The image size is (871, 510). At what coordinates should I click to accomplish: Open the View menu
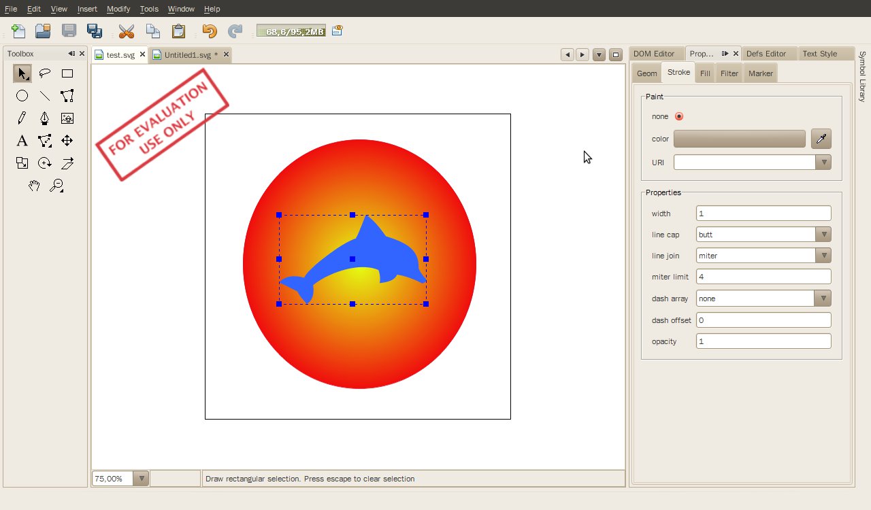point(59,9)
